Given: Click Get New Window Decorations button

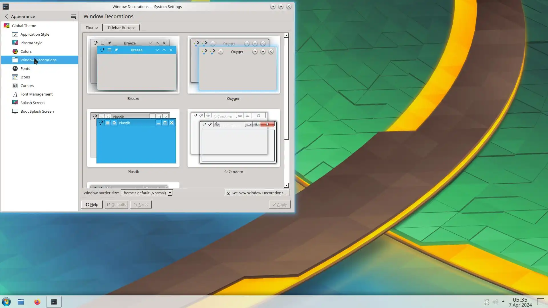Looking at the screenshot, I should tap(257, 193).
